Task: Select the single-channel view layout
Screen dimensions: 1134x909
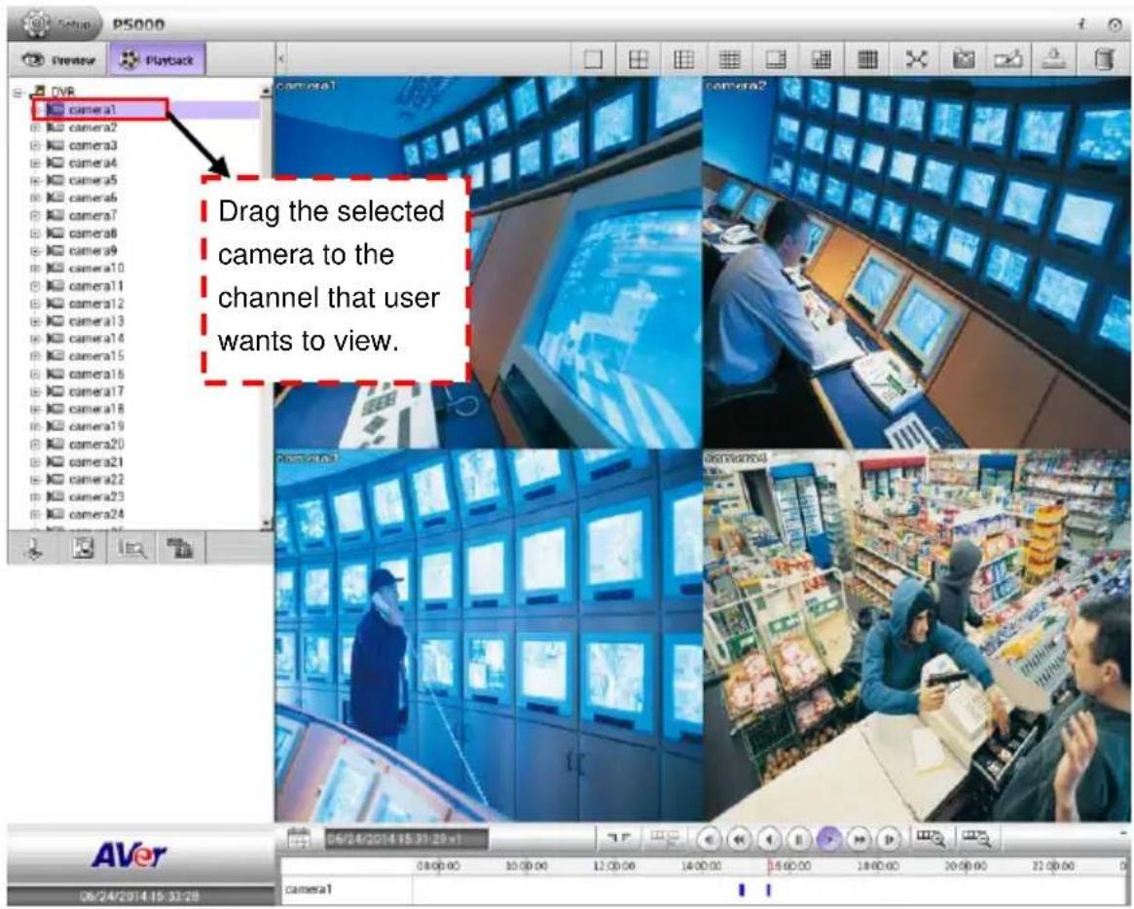Action: tap(593, 59)
